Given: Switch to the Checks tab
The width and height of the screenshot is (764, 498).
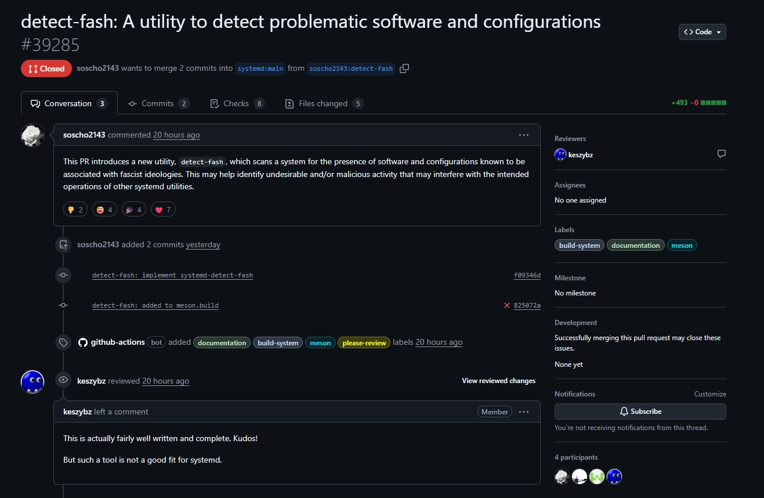Looking at the screenshot, I should pos(236,104).
